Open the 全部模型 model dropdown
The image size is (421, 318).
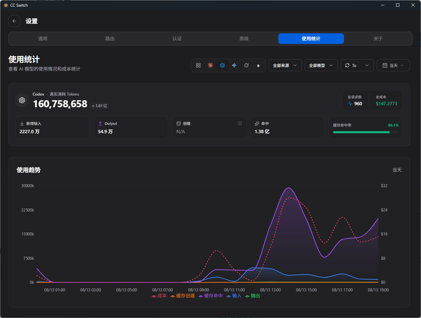tap(321, 65)
